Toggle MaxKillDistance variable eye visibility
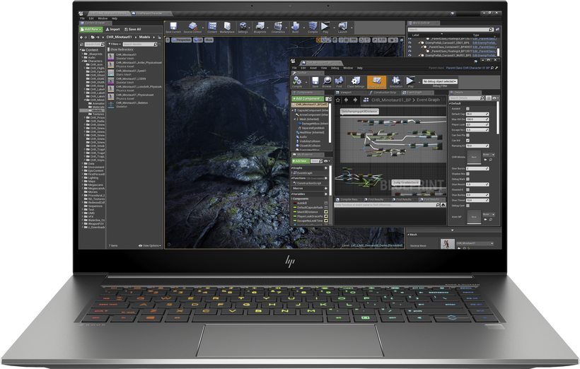The width and height of the screenshot is (580, 369). 326,212
